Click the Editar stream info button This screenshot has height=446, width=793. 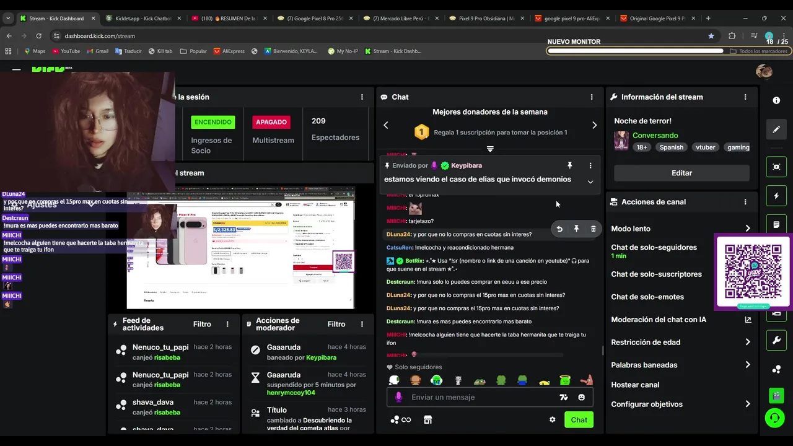681,173
